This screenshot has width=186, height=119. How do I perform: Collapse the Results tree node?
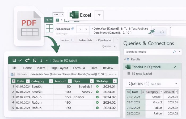click(x=125, y=59)
